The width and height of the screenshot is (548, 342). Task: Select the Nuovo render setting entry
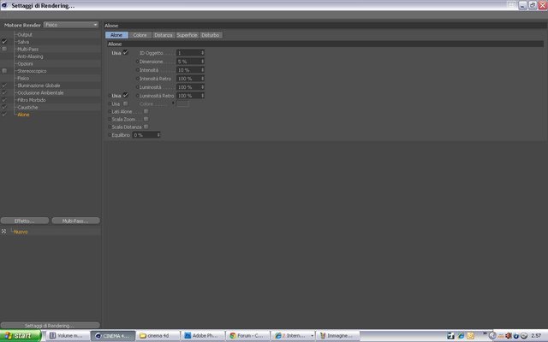21,232
